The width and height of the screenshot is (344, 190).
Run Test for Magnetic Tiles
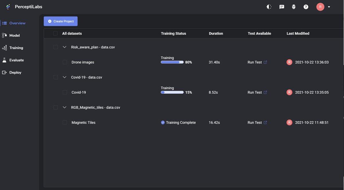pos(255,122)
